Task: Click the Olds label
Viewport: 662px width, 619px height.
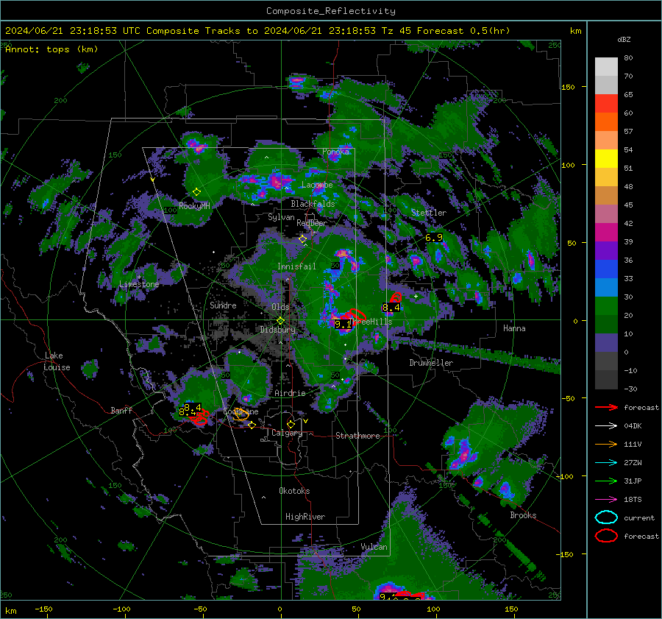Action: [280, 307]
